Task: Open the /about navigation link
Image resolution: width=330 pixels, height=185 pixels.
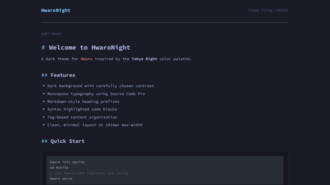Action: pos(281,10)
